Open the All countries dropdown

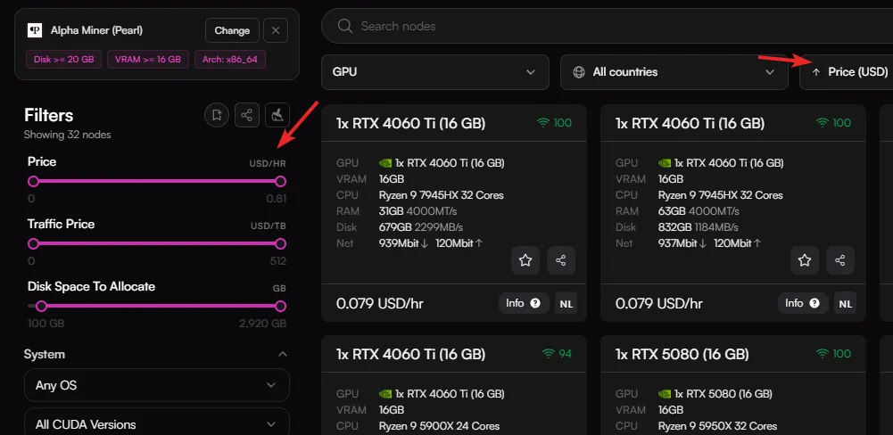tap(674, 72)
